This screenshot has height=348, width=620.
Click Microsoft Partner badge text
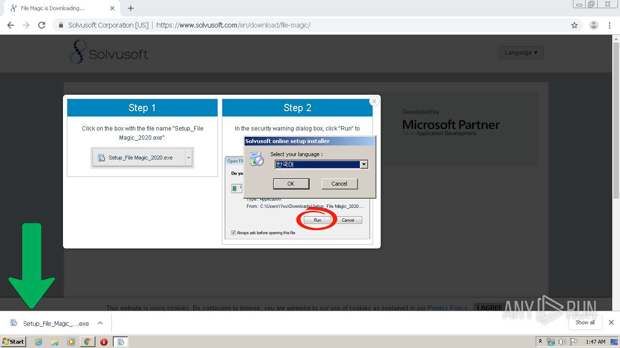click(x=451, y=125)
